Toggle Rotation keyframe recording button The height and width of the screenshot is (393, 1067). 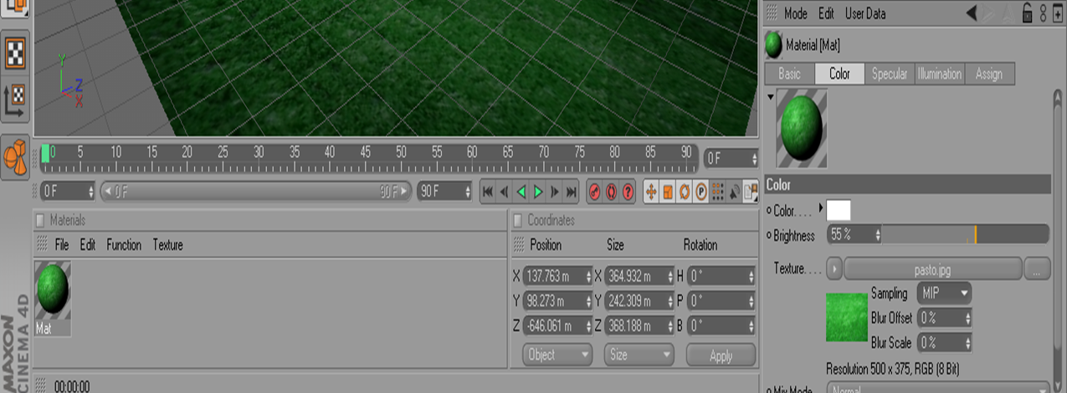684,191
